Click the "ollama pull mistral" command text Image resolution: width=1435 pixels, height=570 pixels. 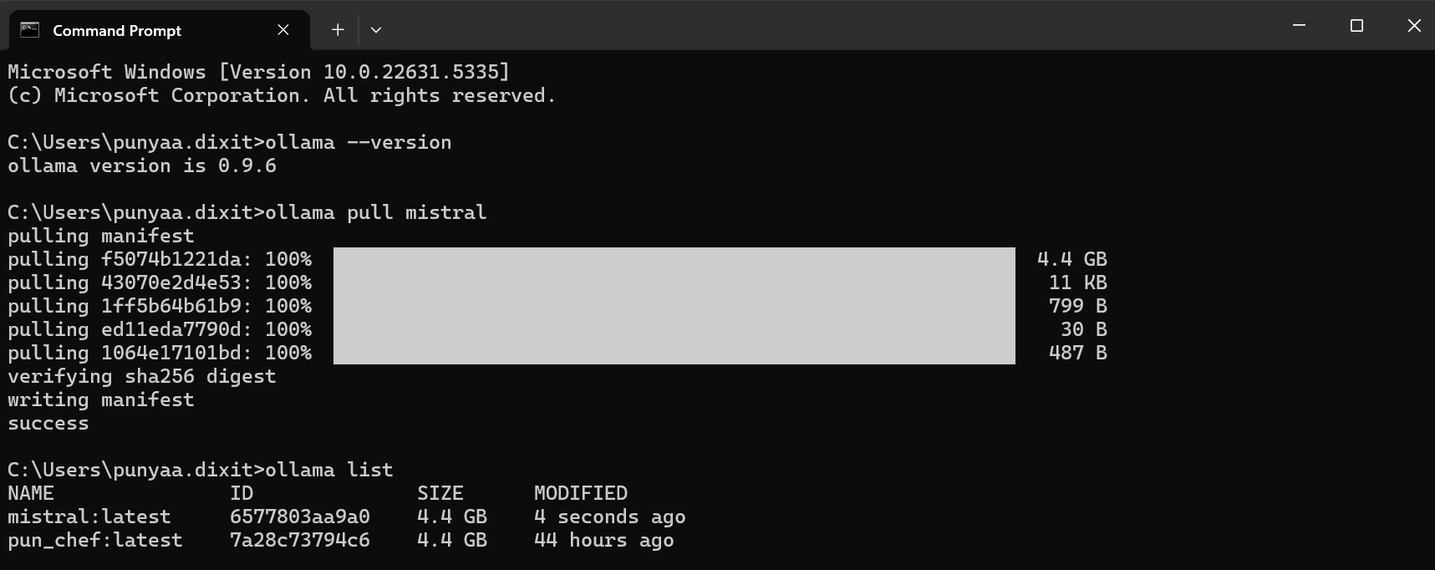coord(375,213)
